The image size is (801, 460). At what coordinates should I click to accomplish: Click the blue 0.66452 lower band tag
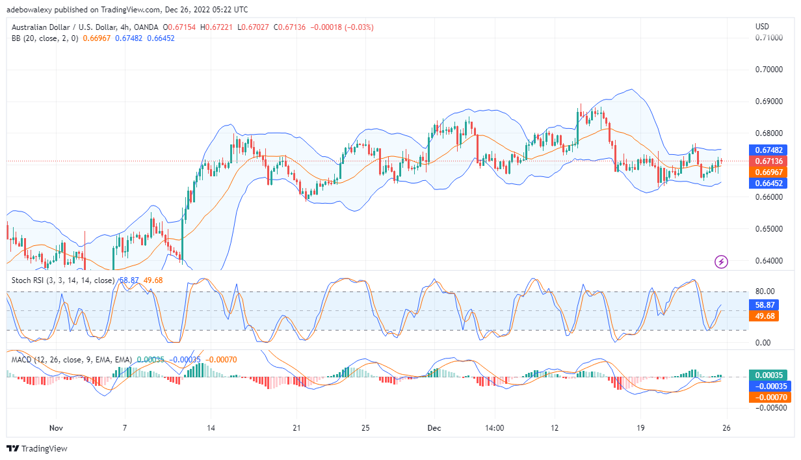click(770, 183)
